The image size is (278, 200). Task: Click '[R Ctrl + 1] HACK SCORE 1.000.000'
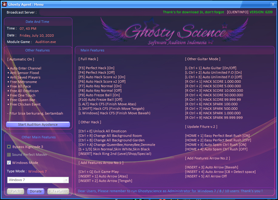pyautogui.click(x=213, y=82)
